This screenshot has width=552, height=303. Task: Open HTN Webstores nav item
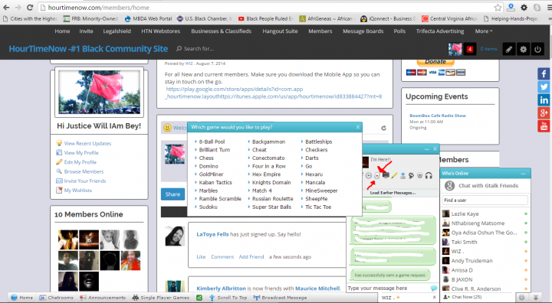point(160,31)
